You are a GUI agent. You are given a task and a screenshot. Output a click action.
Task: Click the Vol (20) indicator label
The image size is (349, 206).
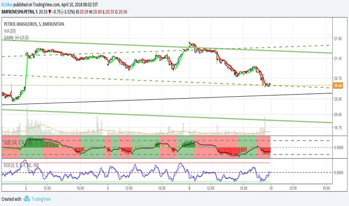pos(10,31)
